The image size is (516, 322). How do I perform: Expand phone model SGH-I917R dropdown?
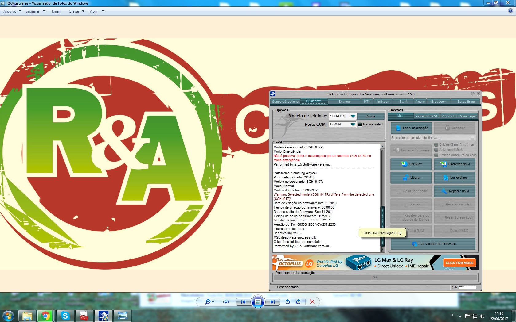pyautogui.click(x=353, y=116)
